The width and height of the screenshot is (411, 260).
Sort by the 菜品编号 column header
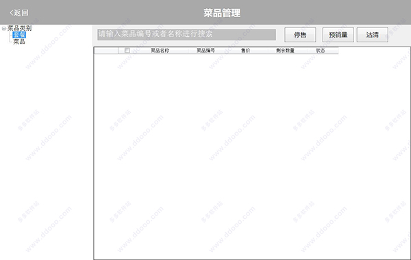pos(206,51)
